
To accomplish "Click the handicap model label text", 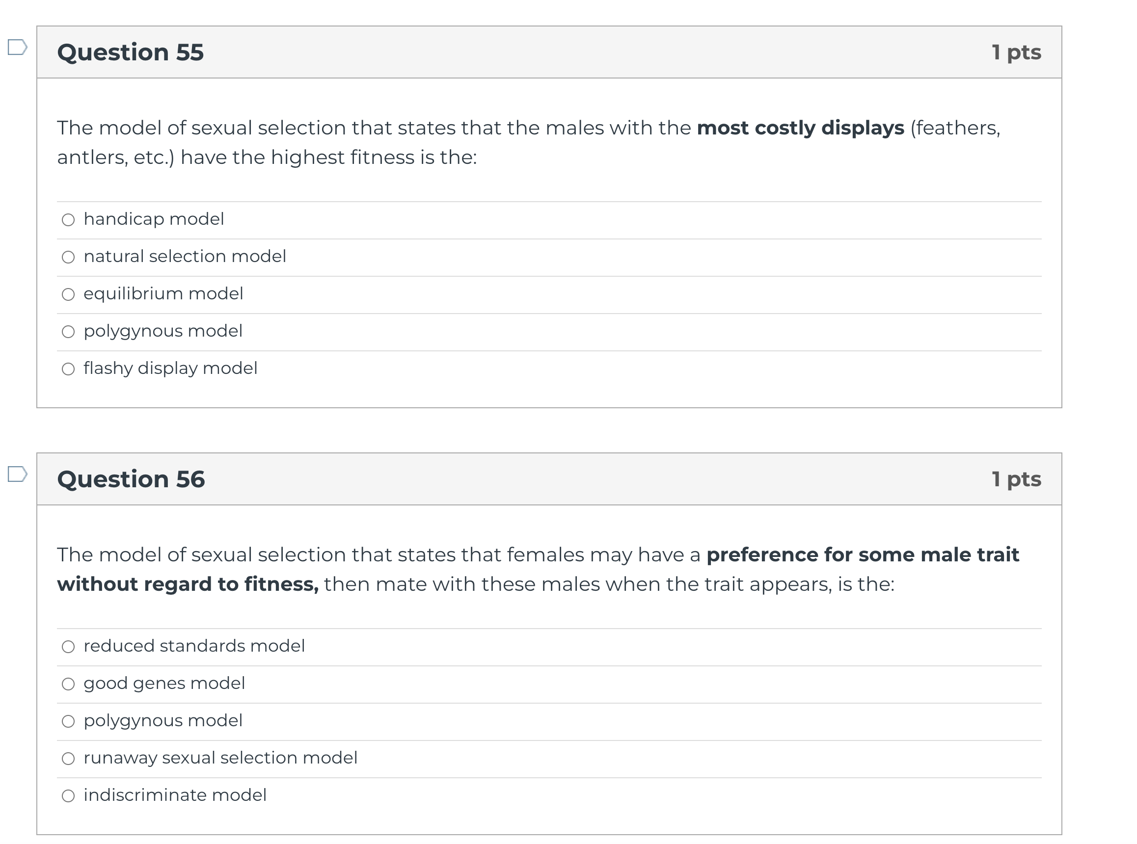I will [154, 220].
